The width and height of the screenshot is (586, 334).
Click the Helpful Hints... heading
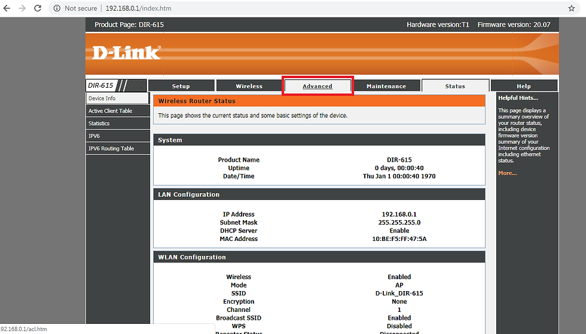pyautogui.click(x=518, y=98)
